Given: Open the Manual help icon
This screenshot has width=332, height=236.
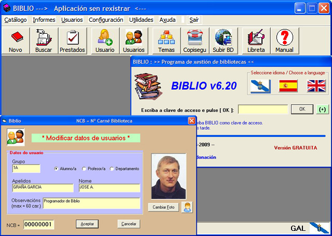Looking at the screenshot, I should coord(284,41).
